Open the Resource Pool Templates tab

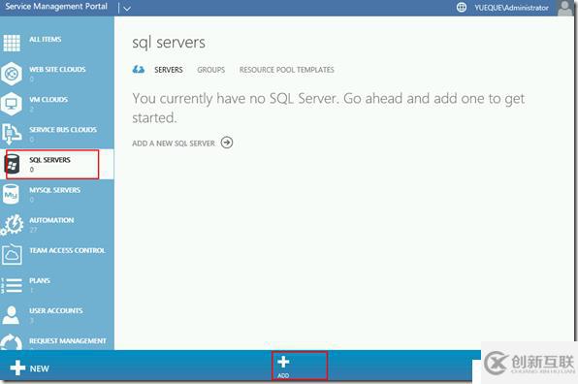(x=287, y=70)
